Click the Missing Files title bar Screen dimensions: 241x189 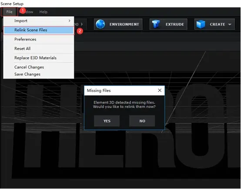tap(124, 90)
